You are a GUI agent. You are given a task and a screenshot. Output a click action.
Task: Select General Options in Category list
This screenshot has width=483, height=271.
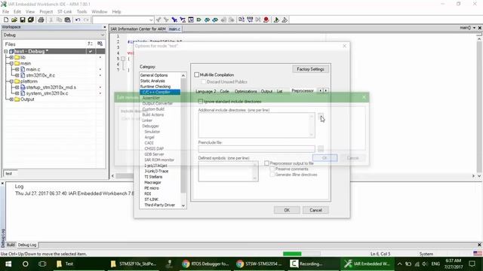tap(154, 75)
